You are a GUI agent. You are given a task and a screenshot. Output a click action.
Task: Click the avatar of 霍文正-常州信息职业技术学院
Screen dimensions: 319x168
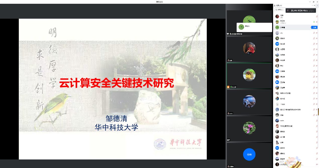(x=277, y=110)
